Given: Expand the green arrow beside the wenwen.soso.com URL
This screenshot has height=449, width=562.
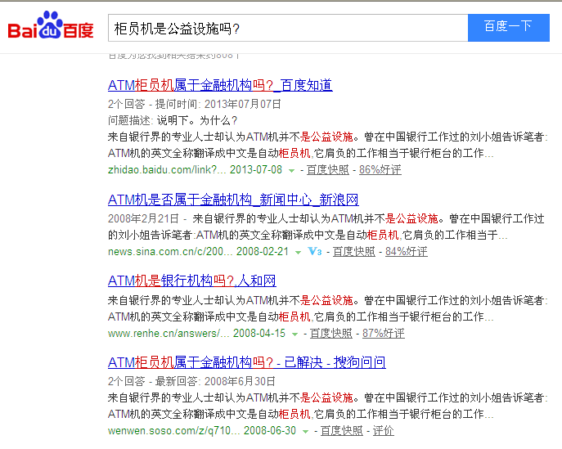Looking at the screenshot, I should [305, 431].
